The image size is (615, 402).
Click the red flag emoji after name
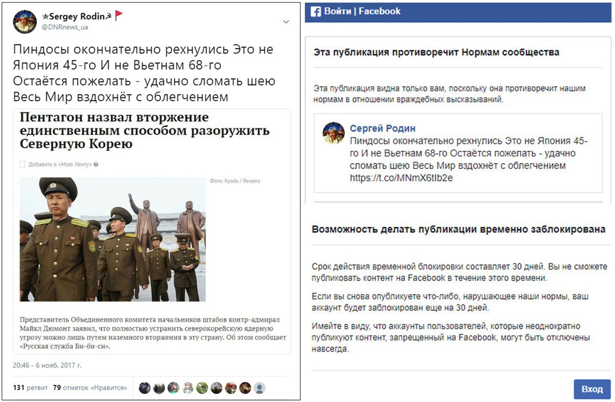coord(118,15)
